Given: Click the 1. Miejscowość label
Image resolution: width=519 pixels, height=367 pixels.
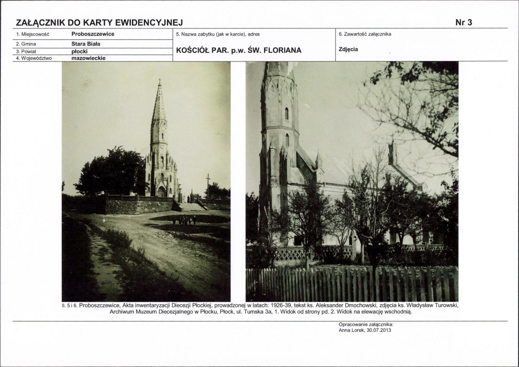Looking at the screenshot, I should (x=32, y=35).
